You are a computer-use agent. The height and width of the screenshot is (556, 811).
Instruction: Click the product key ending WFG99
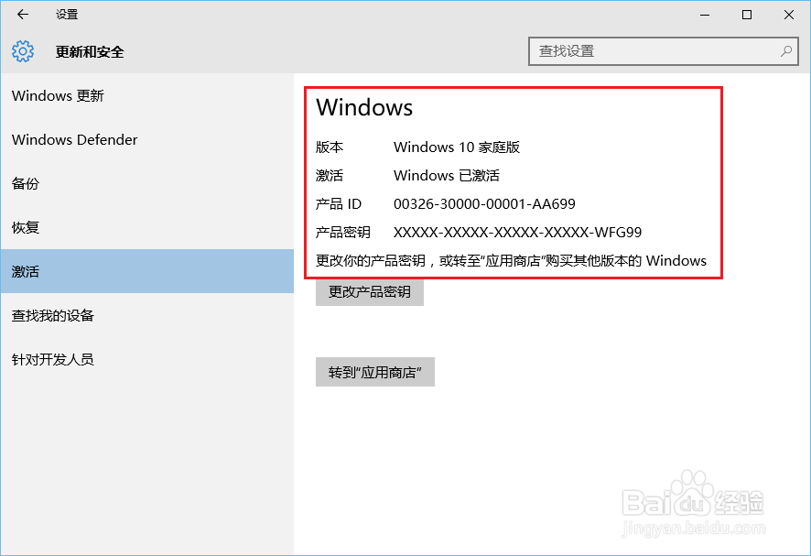pyautogui.click(x=517, y=233)
